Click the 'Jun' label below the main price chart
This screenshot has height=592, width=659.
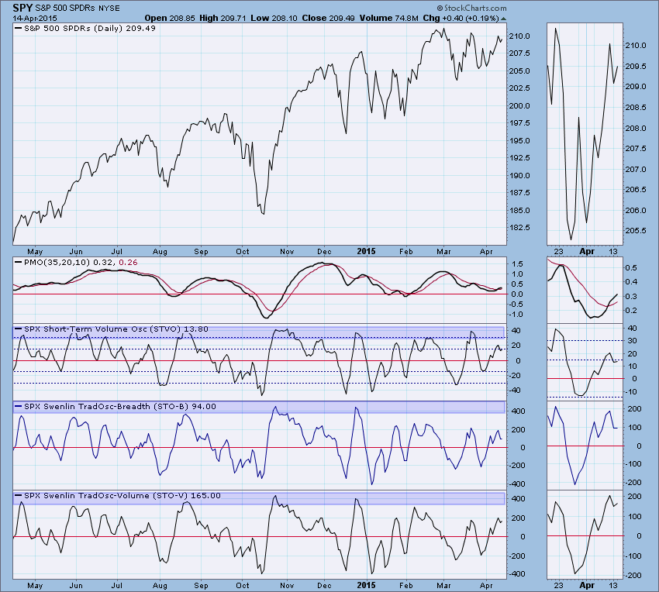coord(76,251)
